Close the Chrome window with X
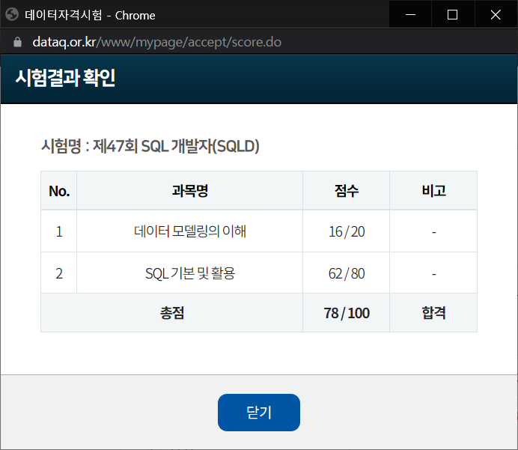Viewport: 518px width, 450px height. [496, 14]
